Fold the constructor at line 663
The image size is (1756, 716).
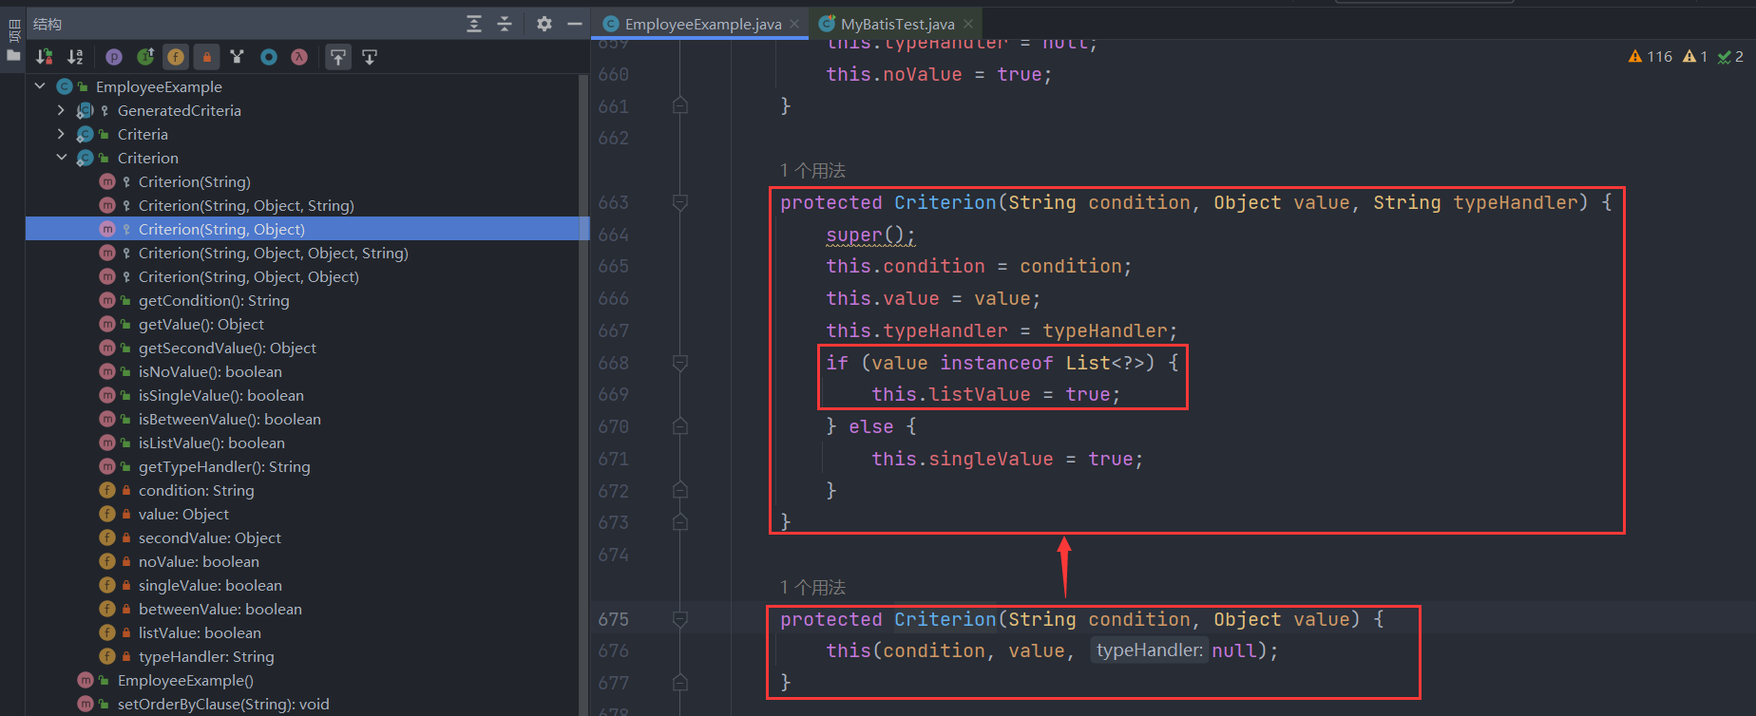tap(680, 202)
